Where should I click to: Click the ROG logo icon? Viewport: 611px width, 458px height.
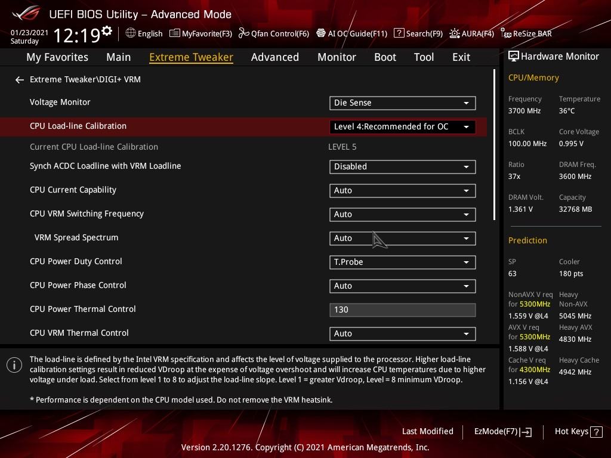[x=26, y=13]
